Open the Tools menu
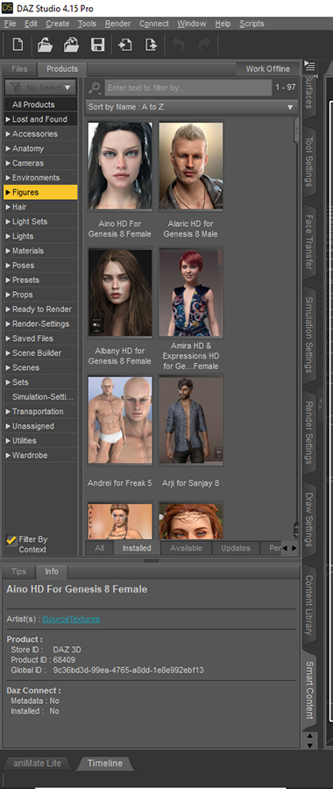 pyautogui.click(x=87, y=24)
